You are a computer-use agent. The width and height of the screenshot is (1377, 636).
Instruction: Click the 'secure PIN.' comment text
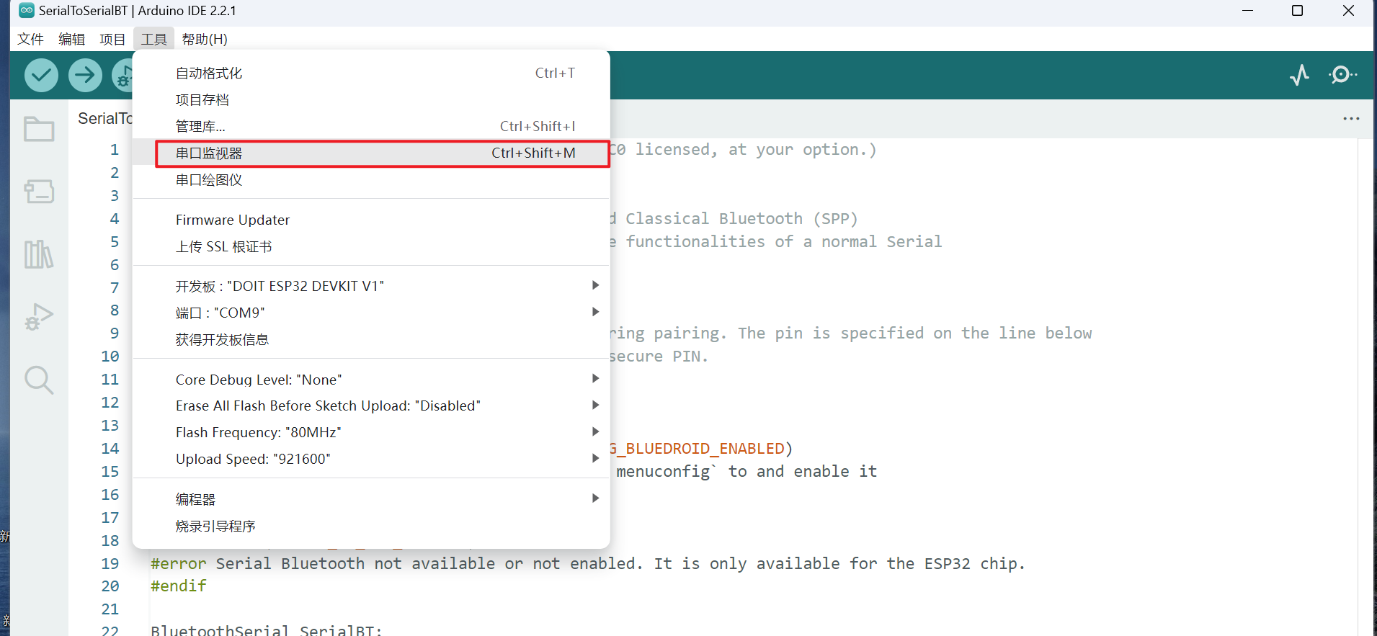pyautogui.click(x=659, y=356)
